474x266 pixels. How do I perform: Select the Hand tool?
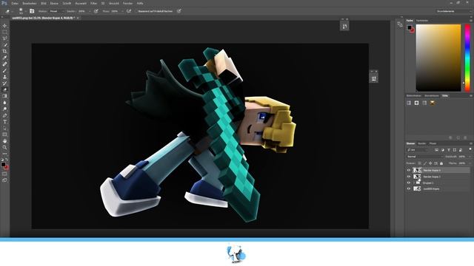(x=4, y=141)
